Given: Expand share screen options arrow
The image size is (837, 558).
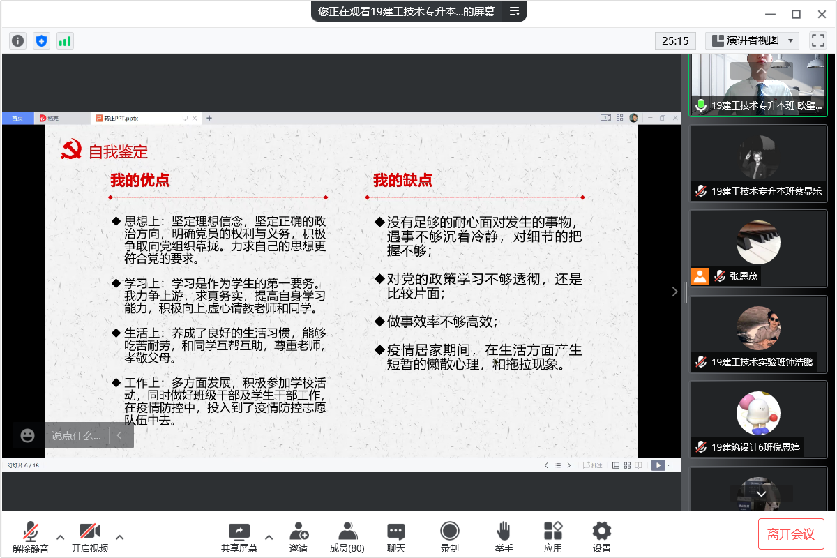Looking at the screenshot, I should point(269,537).
